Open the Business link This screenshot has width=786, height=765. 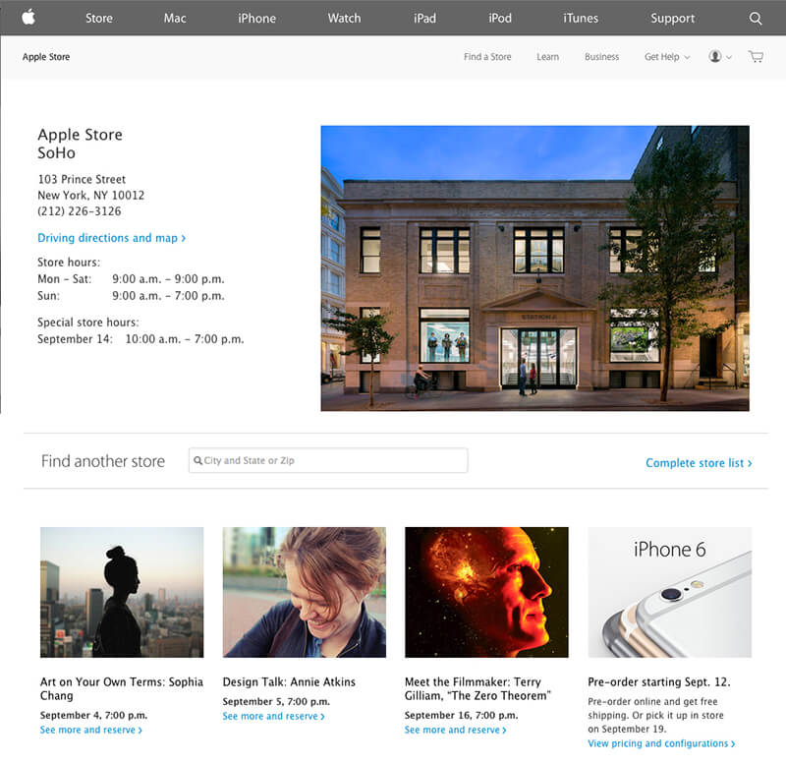(601, 57)
